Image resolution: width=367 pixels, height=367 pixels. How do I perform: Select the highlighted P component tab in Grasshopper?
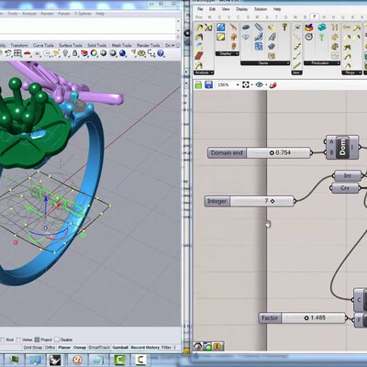(314, 17)
